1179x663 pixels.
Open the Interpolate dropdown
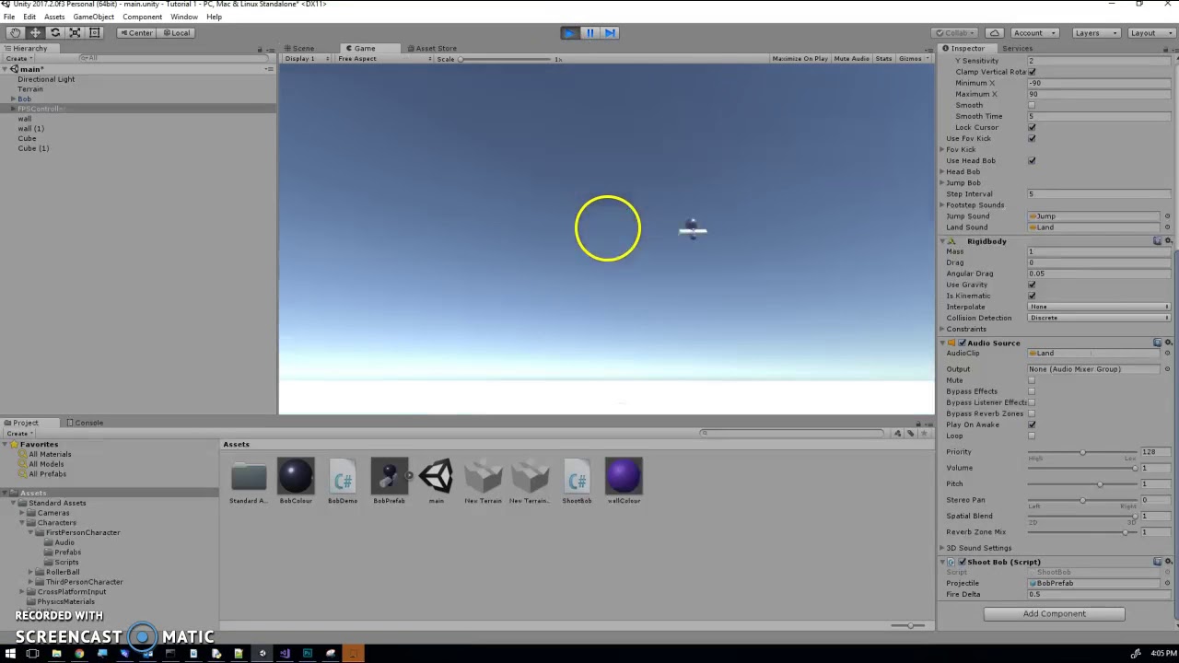1099,307
